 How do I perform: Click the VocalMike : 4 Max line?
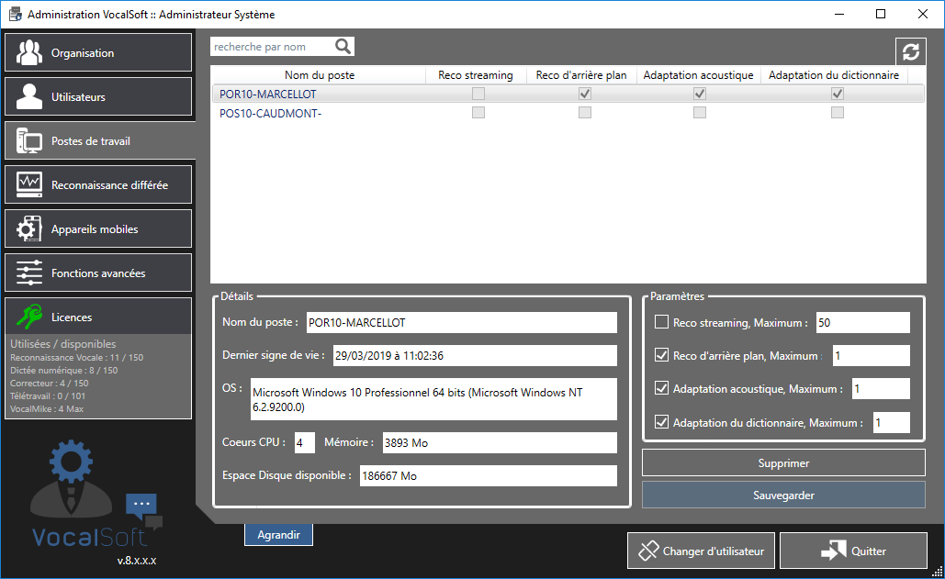47,408
